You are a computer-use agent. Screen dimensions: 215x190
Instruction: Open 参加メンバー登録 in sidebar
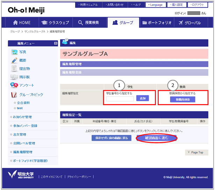[x=25, y=126]
